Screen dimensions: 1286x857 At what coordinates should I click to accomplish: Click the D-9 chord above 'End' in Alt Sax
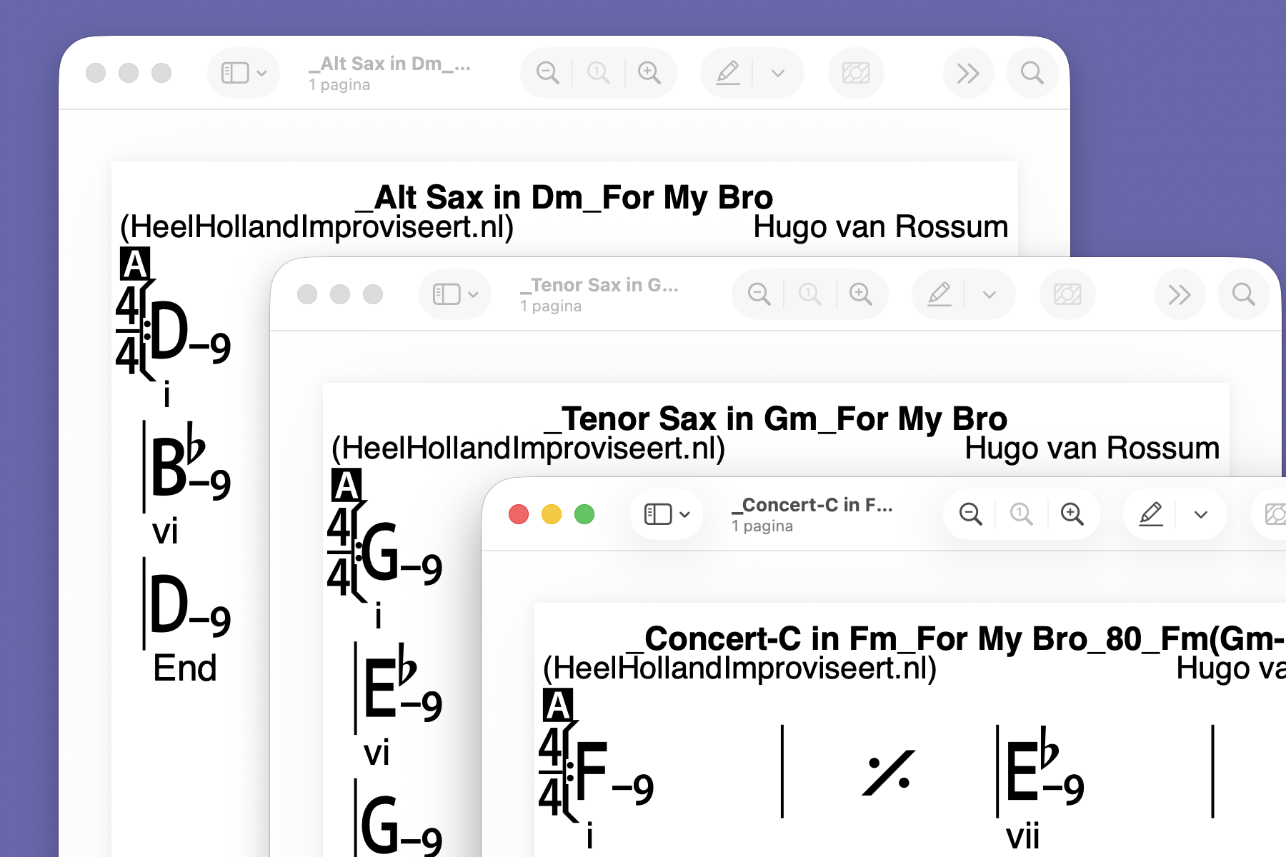pos(190,606)
